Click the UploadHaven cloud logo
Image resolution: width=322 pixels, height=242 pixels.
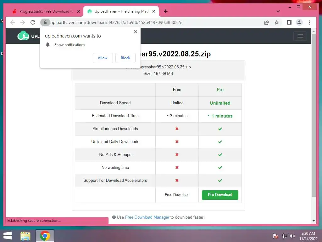point(23,36)
